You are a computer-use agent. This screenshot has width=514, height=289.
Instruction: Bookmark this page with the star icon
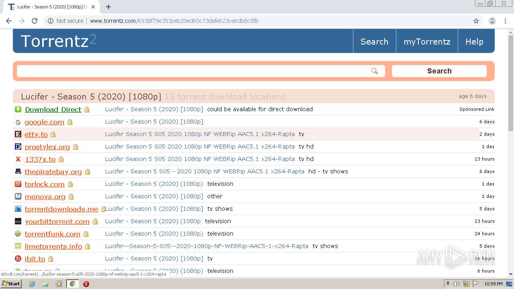476,21
